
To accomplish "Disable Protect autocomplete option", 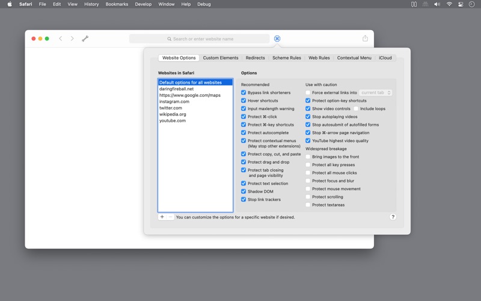I will point(244,132).
